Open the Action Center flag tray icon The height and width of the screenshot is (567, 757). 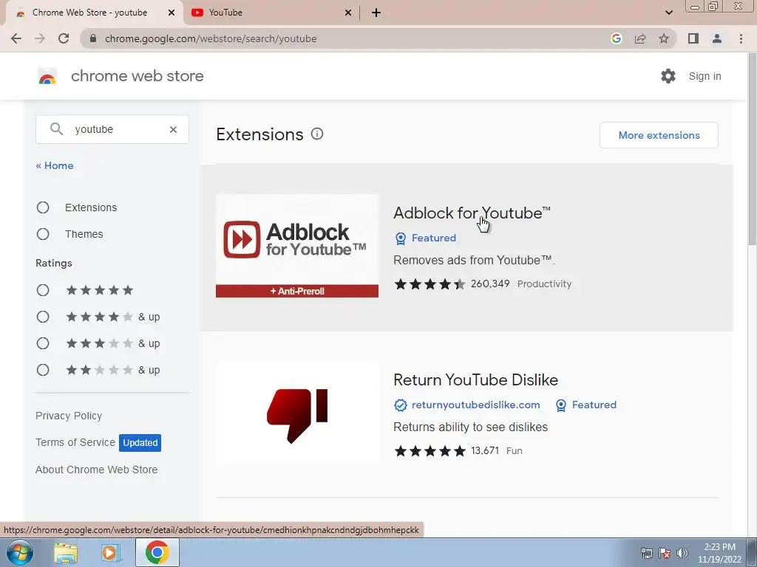point(665,553)
